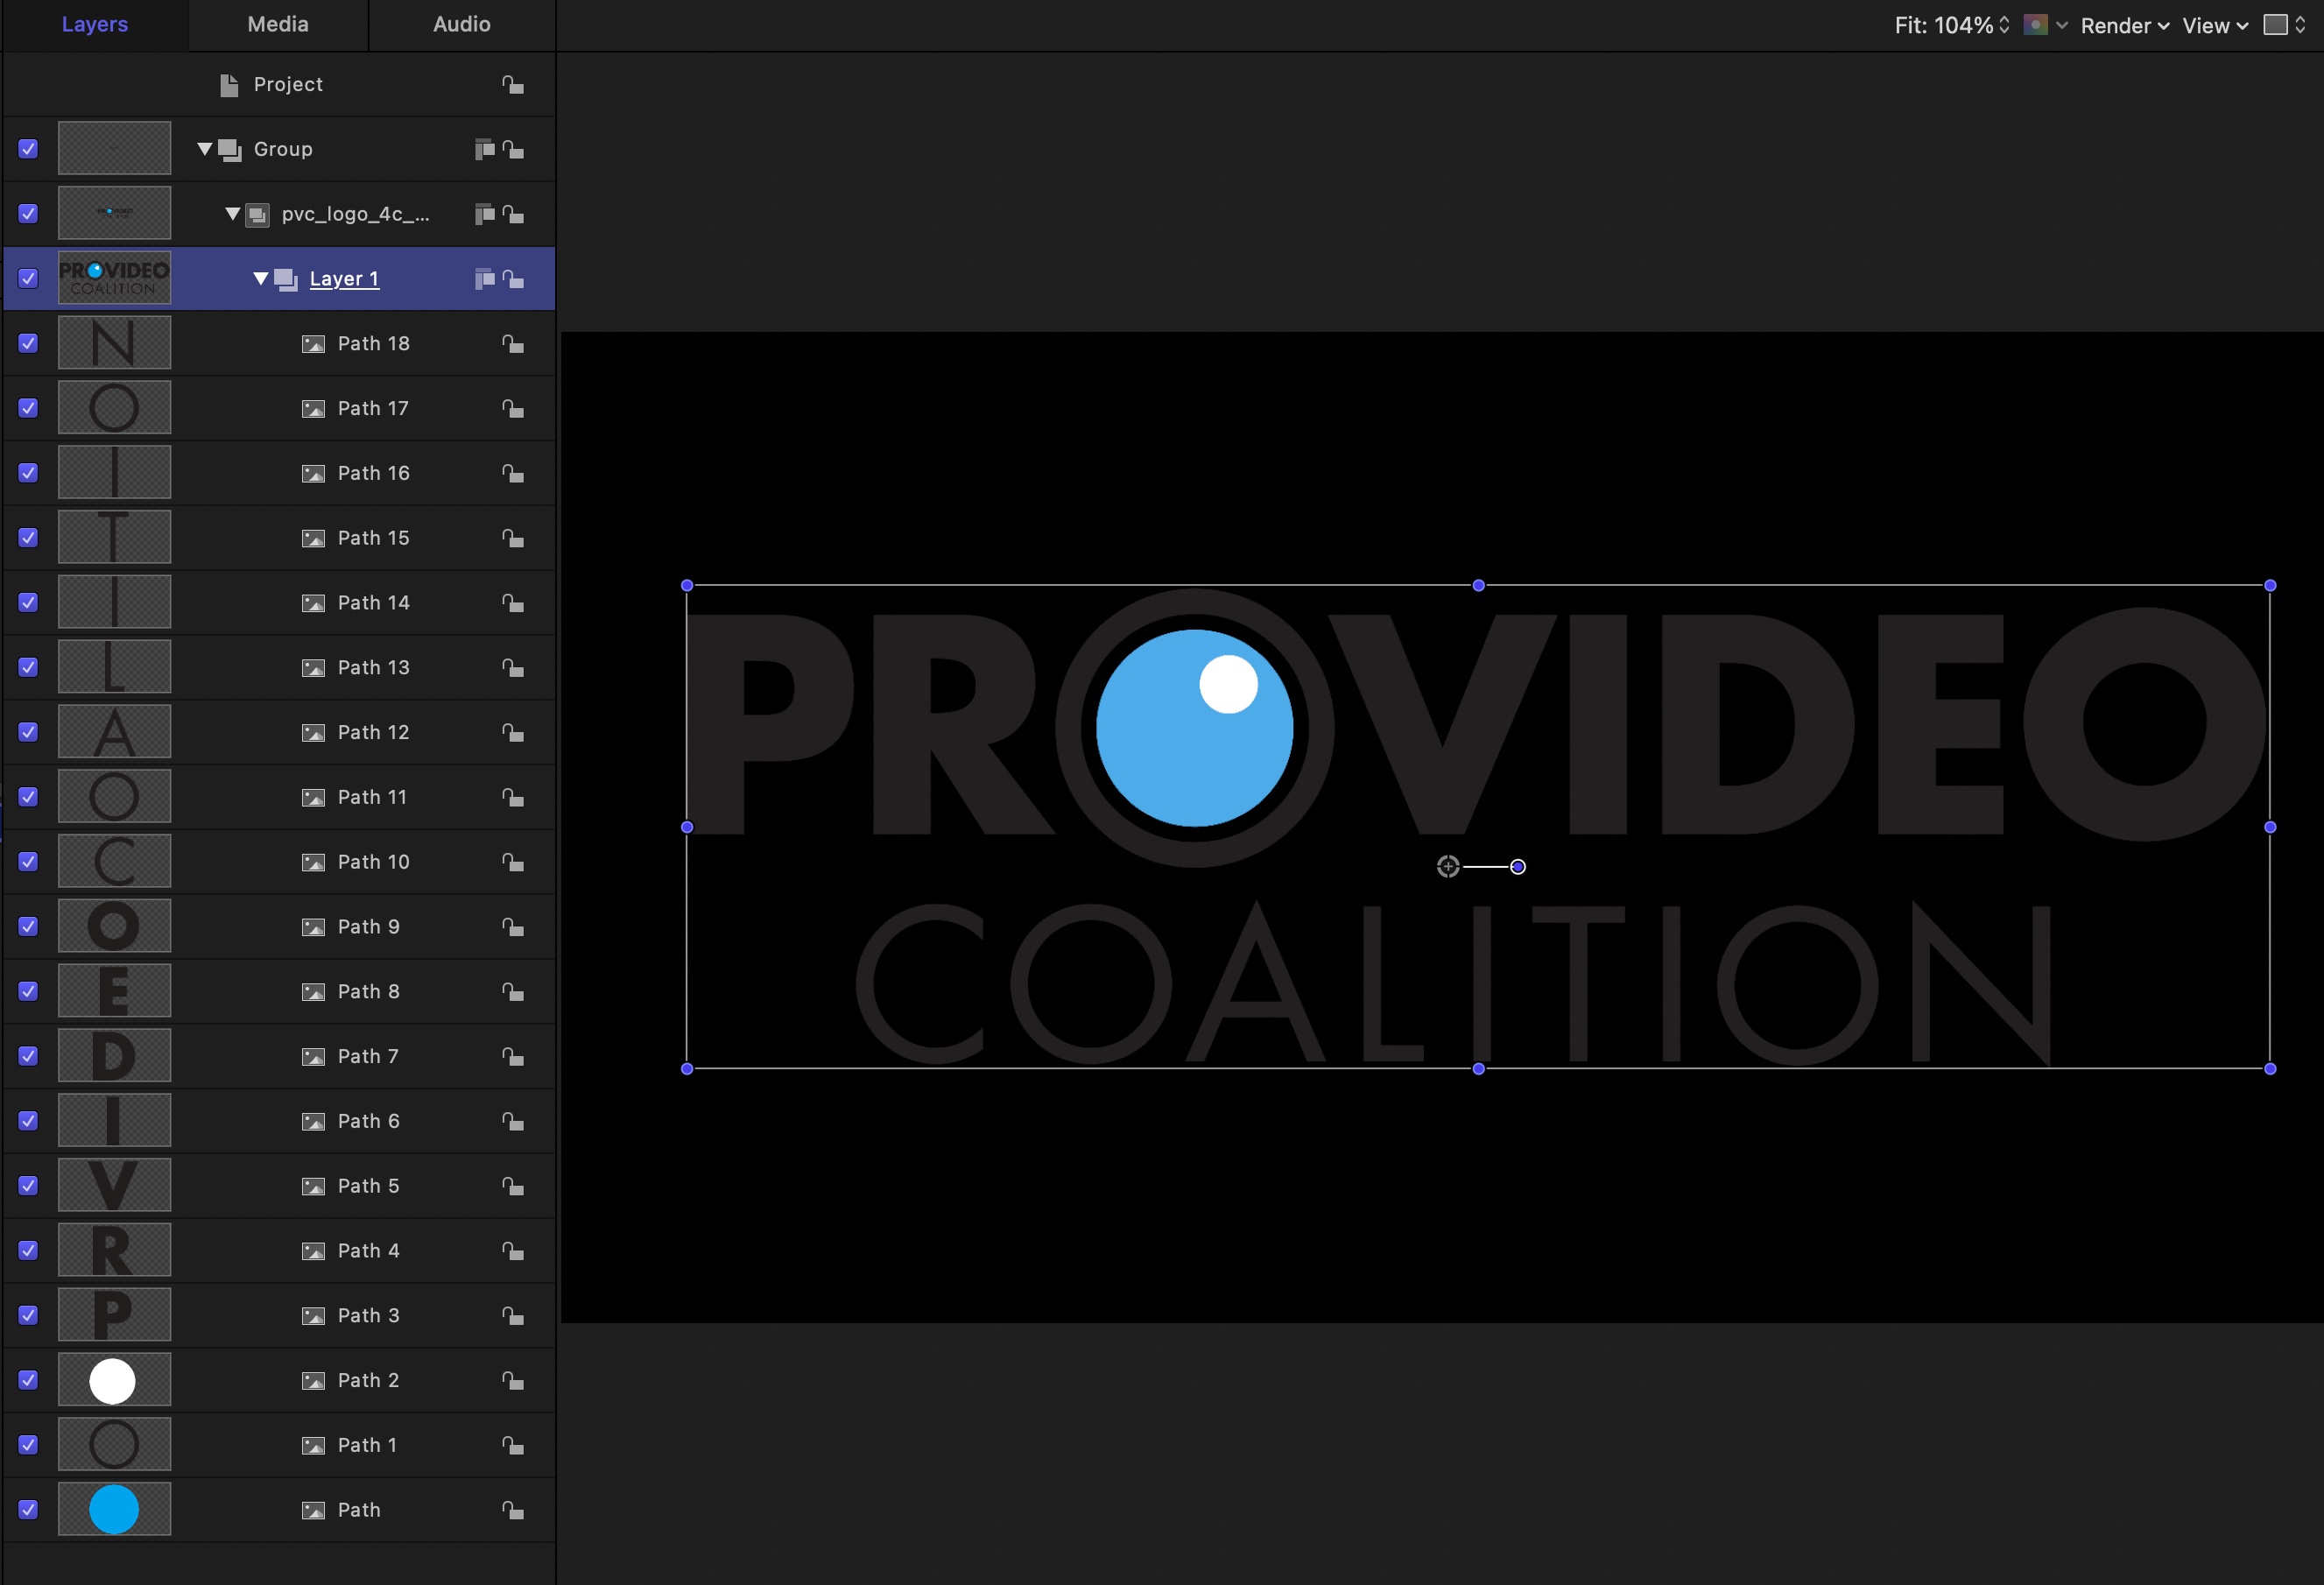
Task: Toggle the lock icon on Path 1
Action: pos(514,1444)
